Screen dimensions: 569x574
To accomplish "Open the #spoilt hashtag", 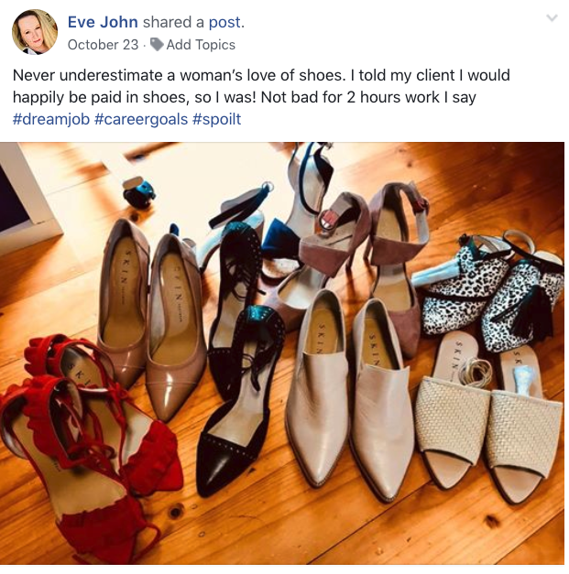I will pos(216,119).
